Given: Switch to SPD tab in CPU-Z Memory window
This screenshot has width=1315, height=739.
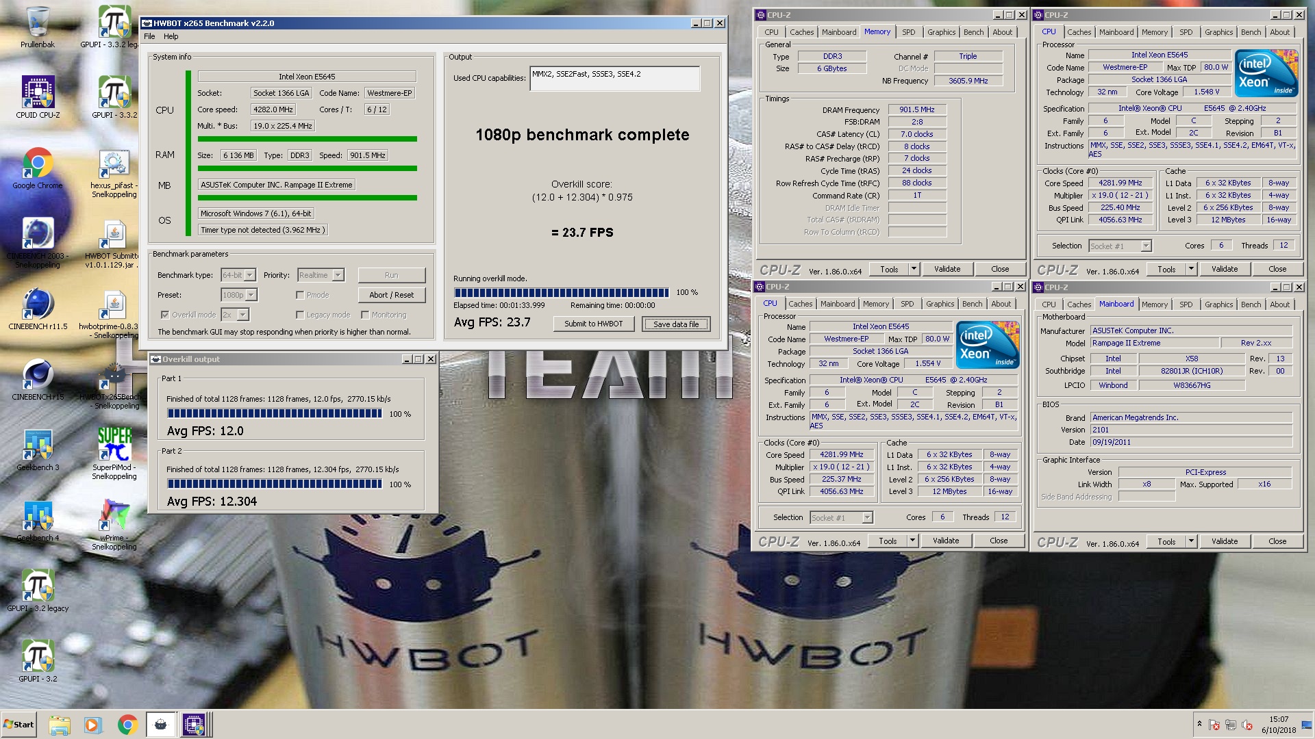Looking at the screenshot, I should coord(908,32).
